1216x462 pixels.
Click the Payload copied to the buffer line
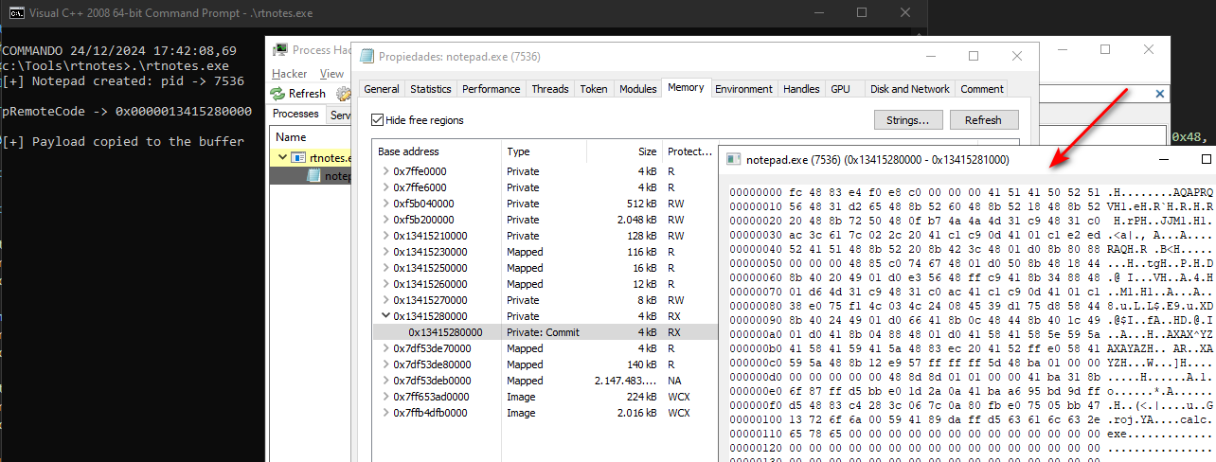[x=123, y=142]
